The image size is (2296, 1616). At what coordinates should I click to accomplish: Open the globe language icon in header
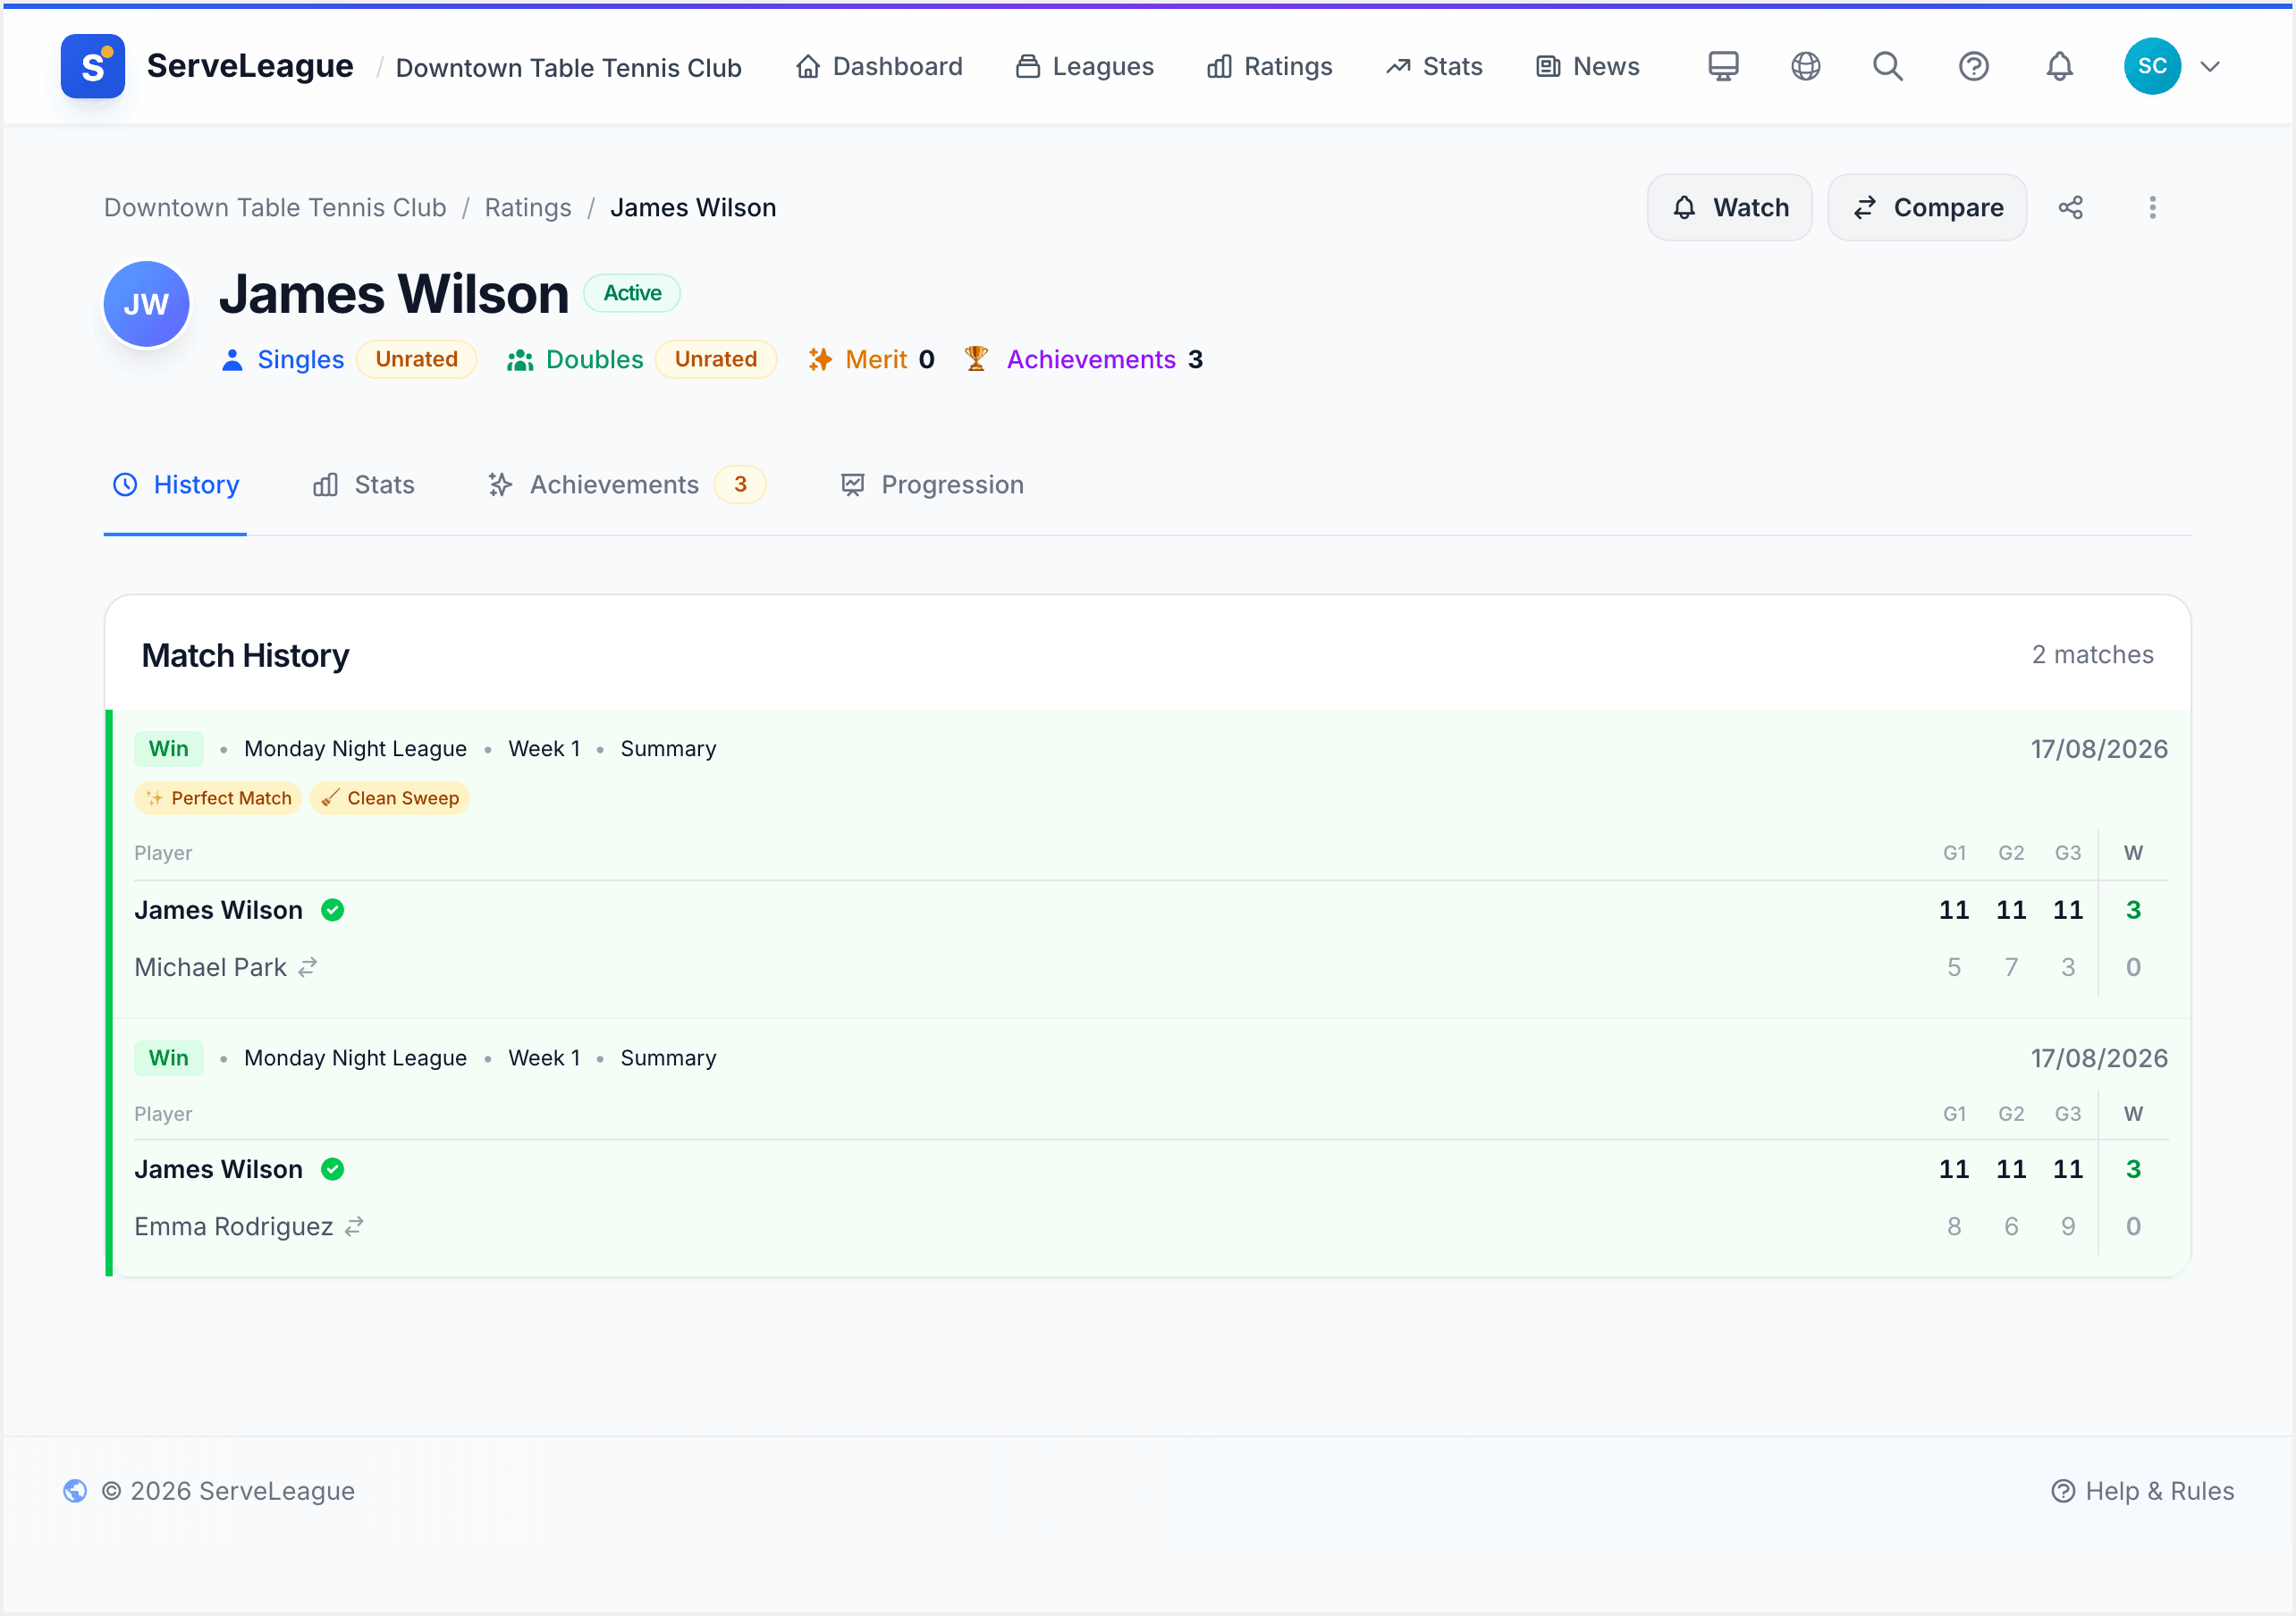point(1805,66)
